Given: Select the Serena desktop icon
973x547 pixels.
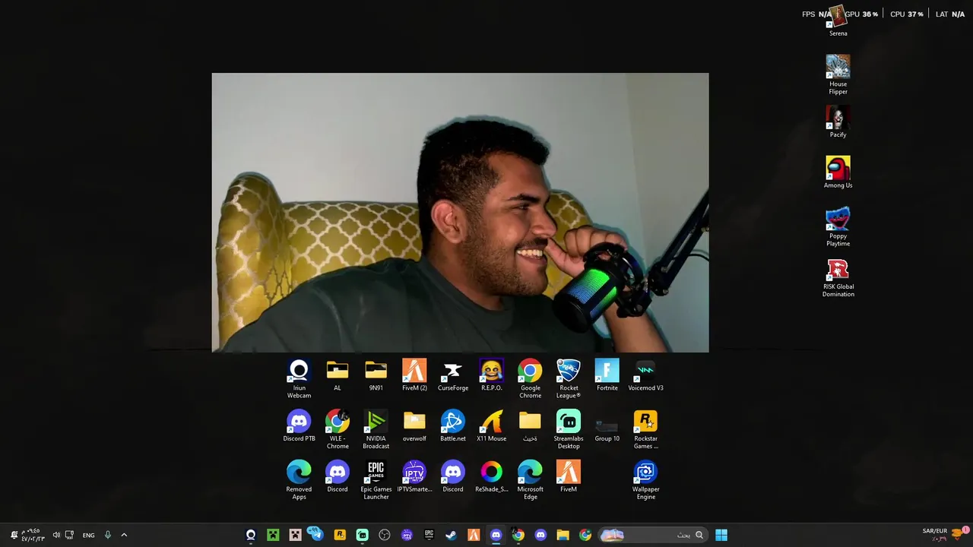Looking at the screenshot, I should (x=838, y=21).
